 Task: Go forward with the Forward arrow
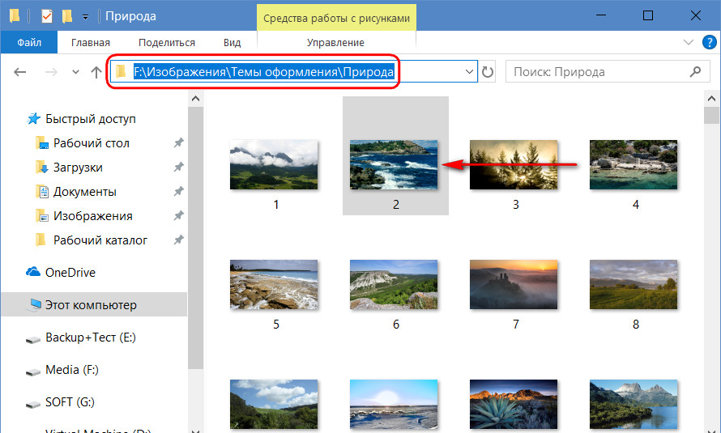[x=51, y=72]
